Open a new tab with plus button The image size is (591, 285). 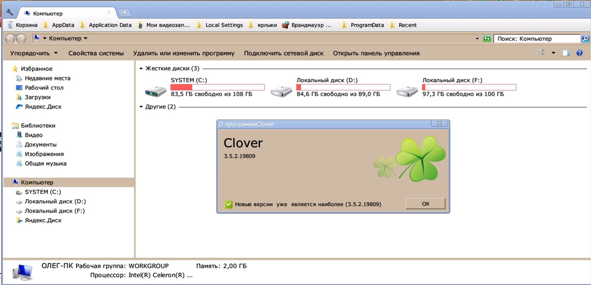tap(125, 13)
